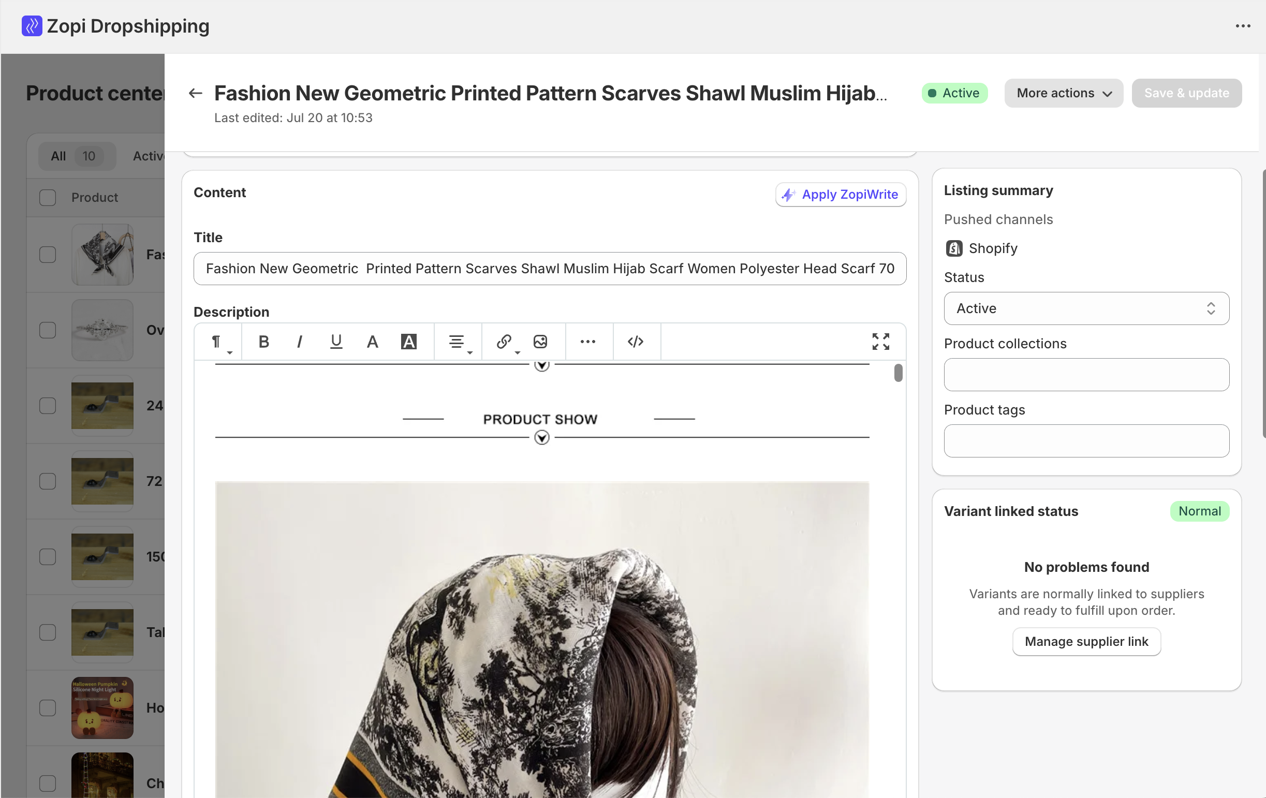
Task: Click the insert image icon
Action: coord(540,342)
